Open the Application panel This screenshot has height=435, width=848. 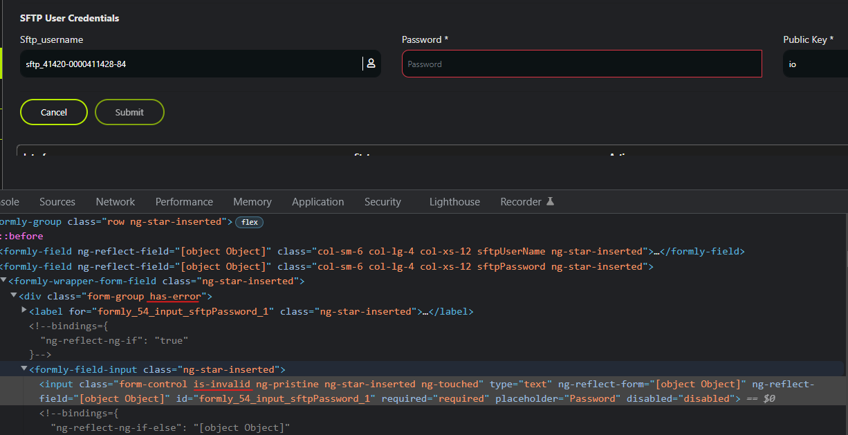pos(317,201)
